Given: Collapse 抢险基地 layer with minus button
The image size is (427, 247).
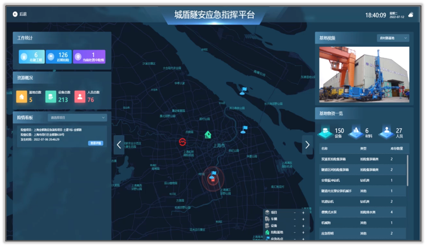Looking at the screenshot, I should 295,232.
